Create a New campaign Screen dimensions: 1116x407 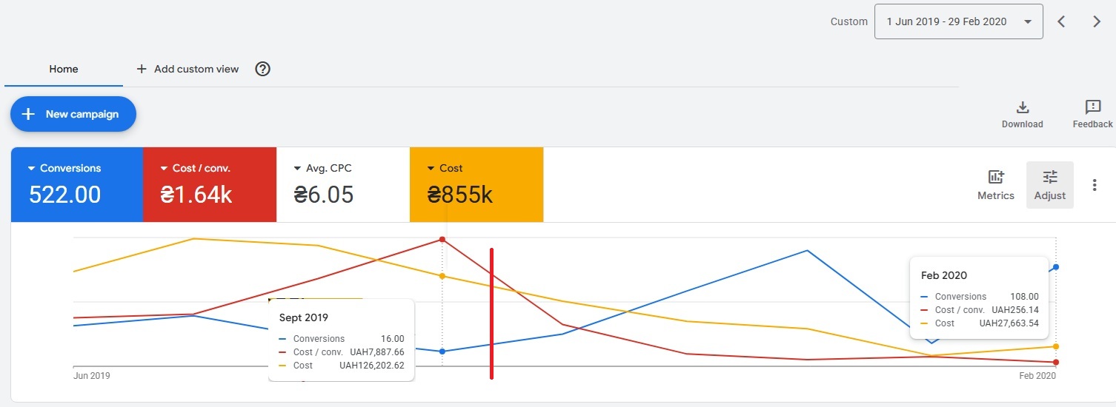(73, 114)
